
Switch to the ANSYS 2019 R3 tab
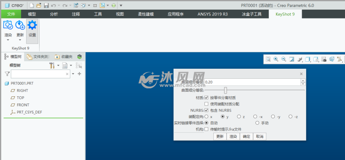[212, 14]
